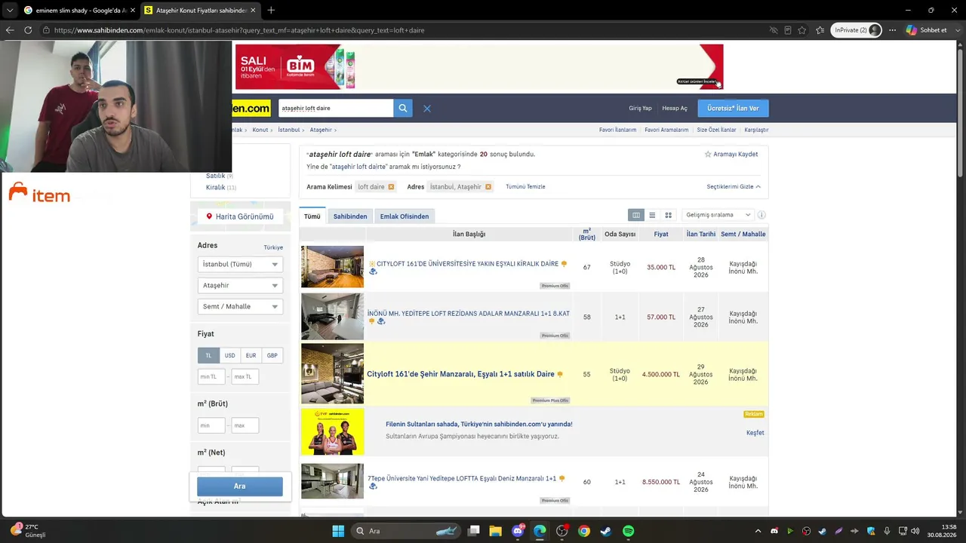Open the reading view icon in address bar
Screen dimensions: 966x543
point(787,30)
